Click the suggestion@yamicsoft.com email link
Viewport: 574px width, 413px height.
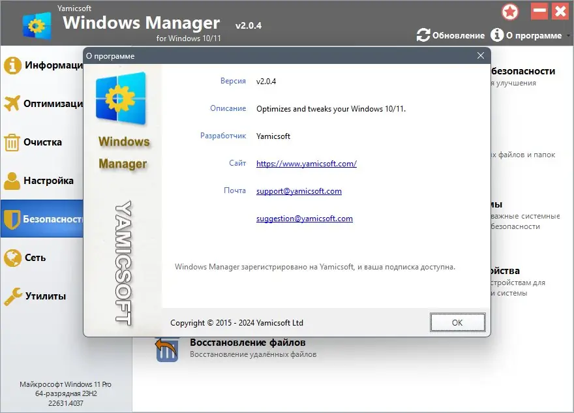(304, 219)
